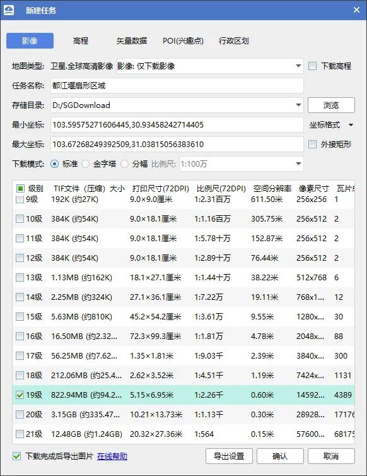The image size is (367, 476).
Task: Click the 822.94MB size cell in 19级 row
Action: tap(86, 395)
